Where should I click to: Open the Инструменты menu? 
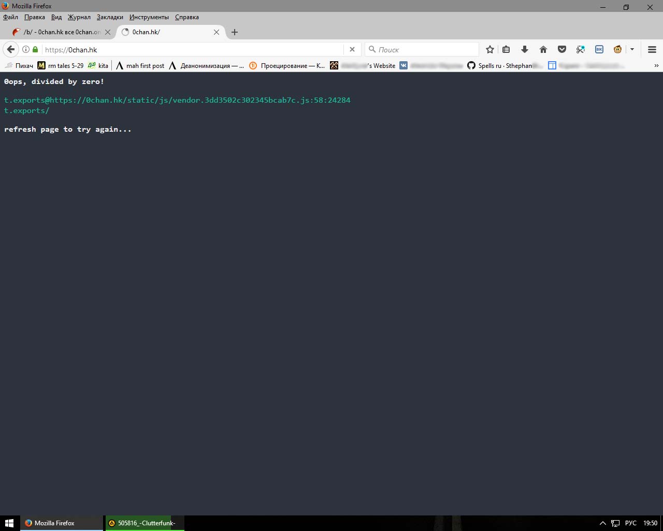coord(149,17)
